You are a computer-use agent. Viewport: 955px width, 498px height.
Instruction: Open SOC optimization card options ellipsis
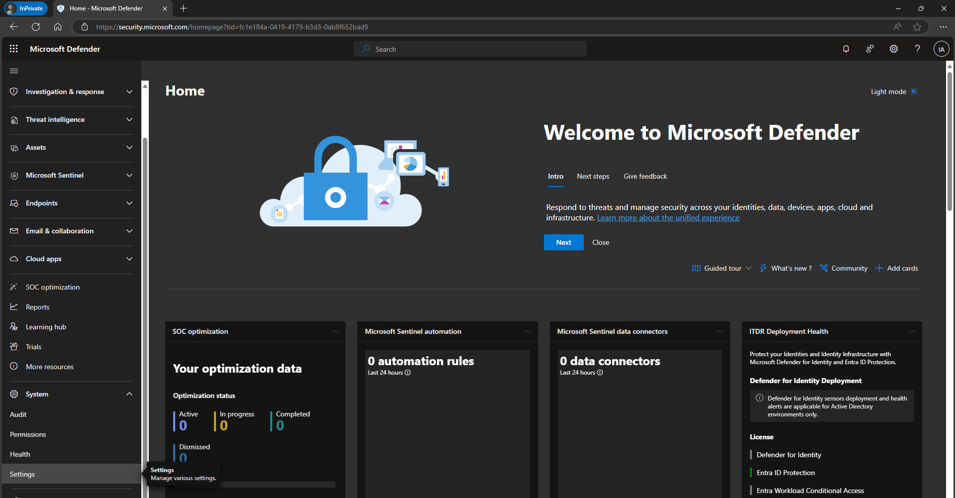[335, 331]
